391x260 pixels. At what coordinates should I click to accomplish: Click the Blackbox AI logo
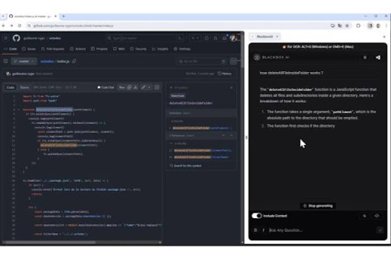(x=271, y=57)
